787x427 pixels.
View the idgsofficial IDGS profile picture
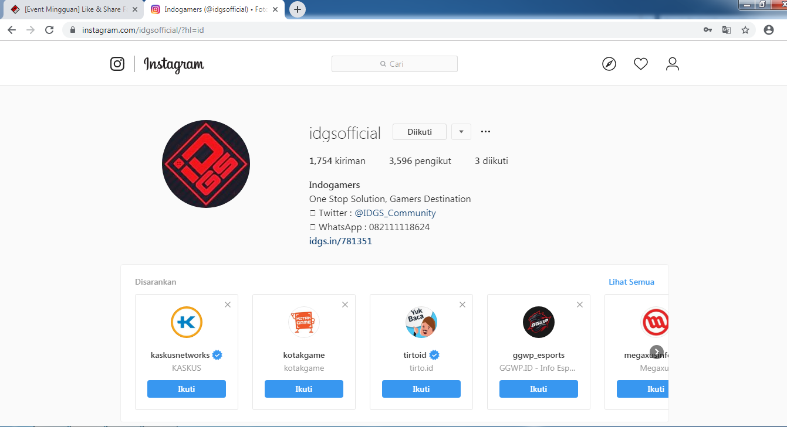pos(206,164)
